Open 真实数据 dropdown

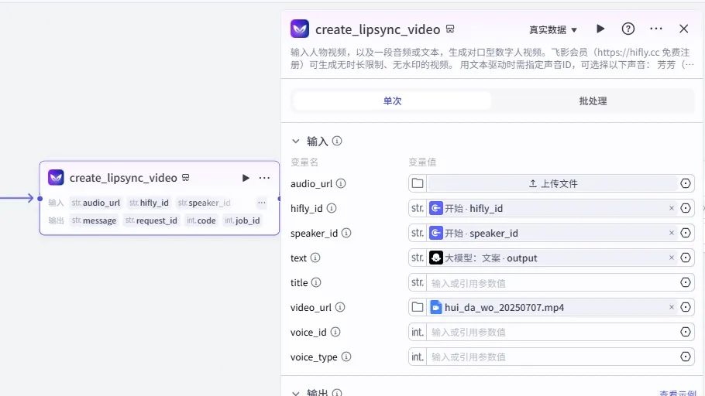tap(553, 29)
